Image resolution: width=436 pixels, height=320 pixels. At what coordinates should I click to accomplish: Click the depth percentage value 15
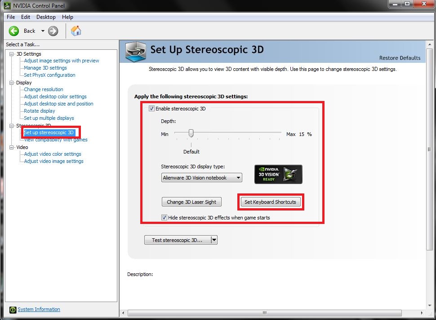(x=302, y=134)
